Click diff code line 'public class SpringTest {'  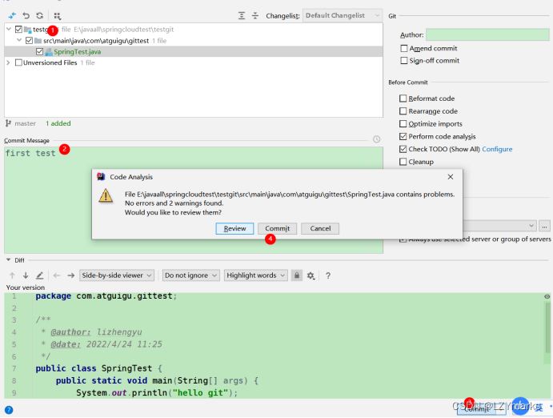(98, 368)
